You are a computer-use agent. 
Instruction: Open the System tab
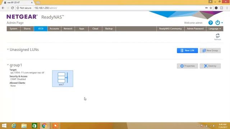(x=14, y=29)
